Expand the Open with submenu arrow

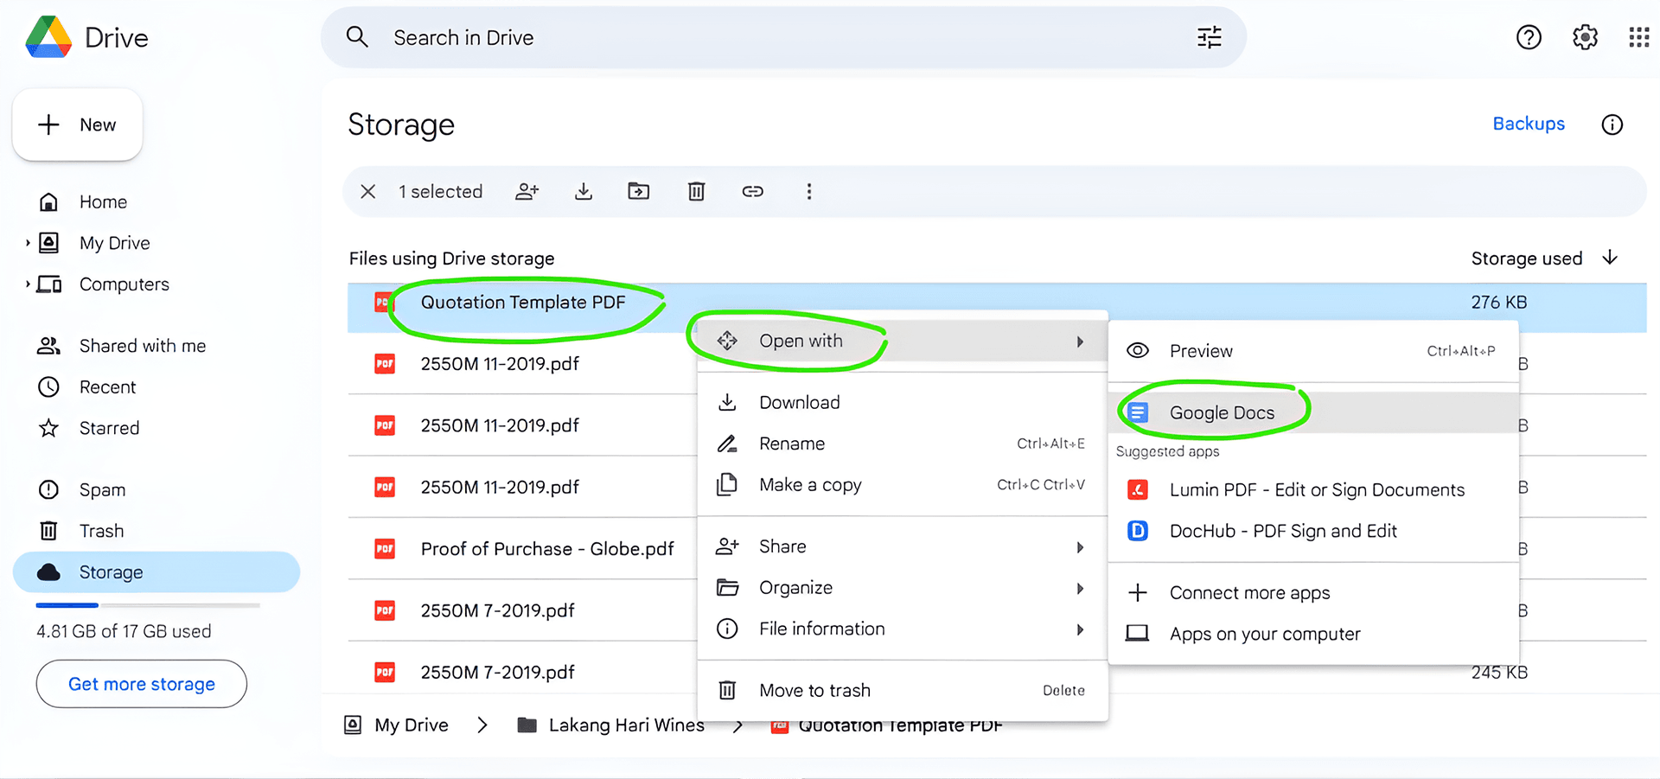tap(1080, 342)
